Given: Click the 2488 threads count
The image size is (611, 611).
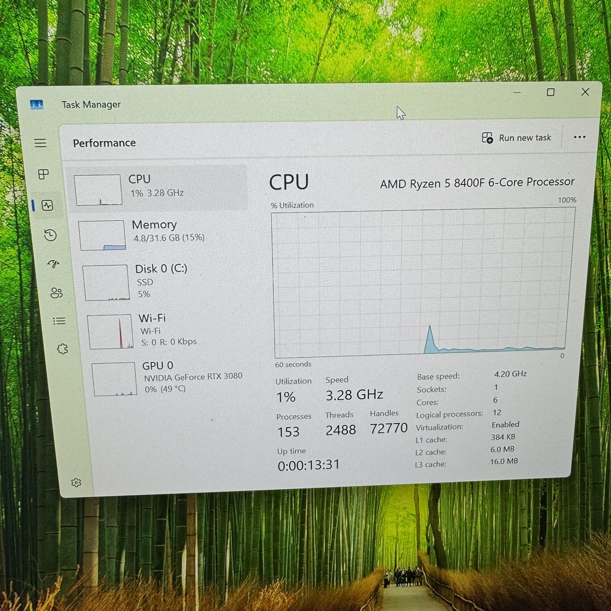Looking at the screenshot, I should tap(341, 430).
